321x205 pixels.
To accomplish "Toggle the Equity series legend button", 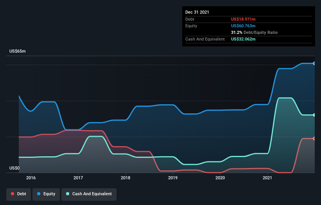I will coord(46,194).
